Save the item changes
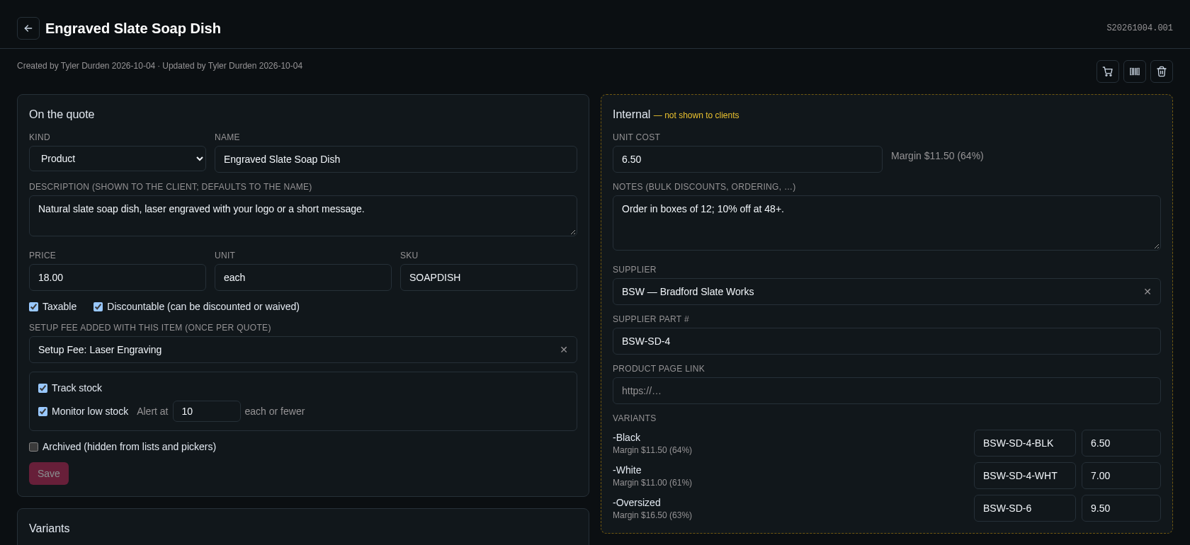 point(49,474)
